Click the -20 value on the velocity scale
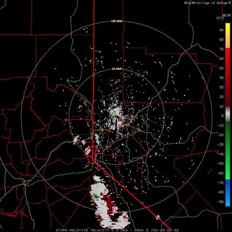Screen dimensions: 232x232 point(220,135)
